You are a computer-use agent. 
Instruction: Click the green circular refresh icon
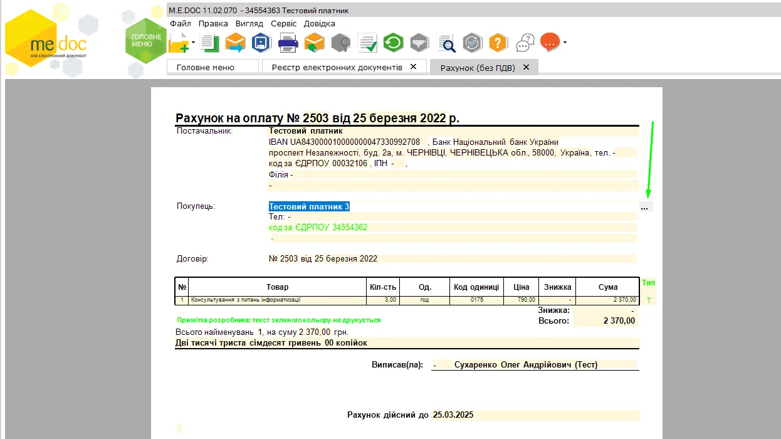pos(393,43)
